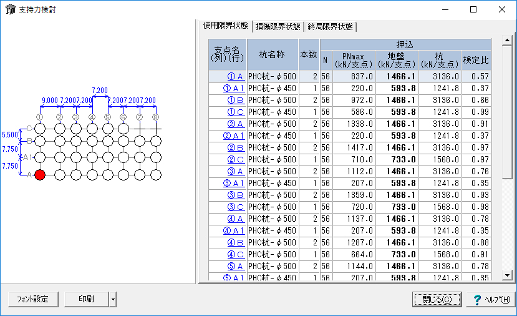Open the ③ A1 support link
Image resolution: width=517 pixels, height=316 pixels.
[x=234, y=184]
